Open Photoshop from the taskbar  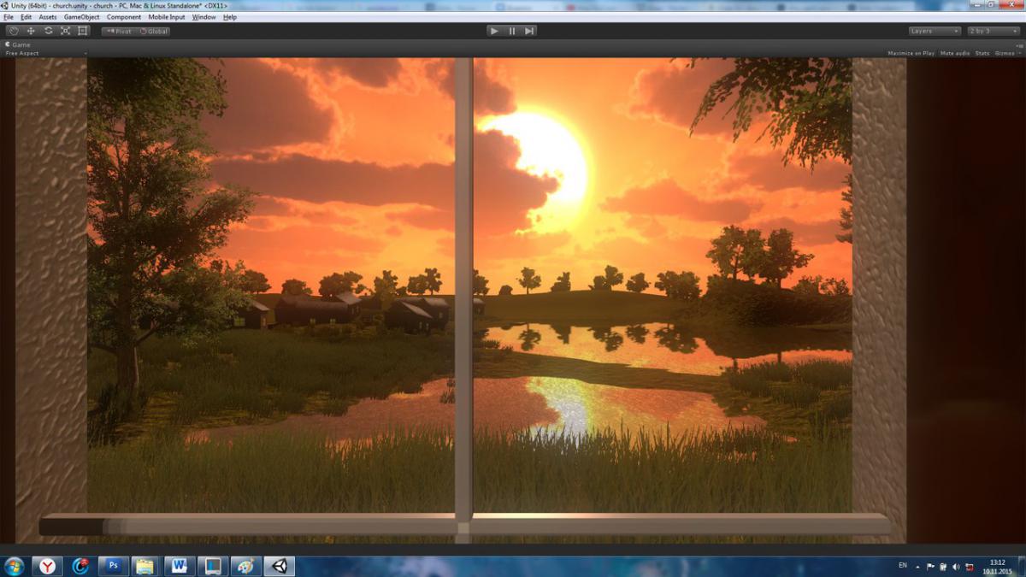pos(113,566)
